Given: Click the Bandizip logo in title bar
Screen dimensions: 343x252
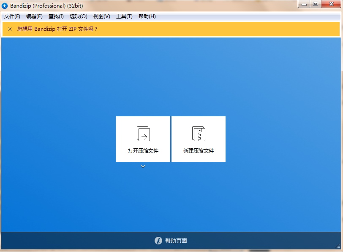Looking at the screenshot, I should tap(5, 5).
